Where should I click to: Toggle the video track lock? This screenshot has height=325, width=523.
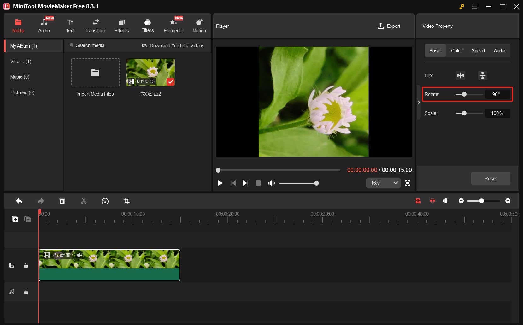click(26, 265)
